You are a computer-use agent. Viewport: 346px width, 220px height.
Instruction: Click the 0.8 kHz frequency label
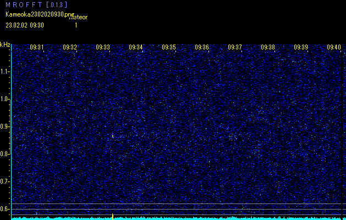click(5, 154)
